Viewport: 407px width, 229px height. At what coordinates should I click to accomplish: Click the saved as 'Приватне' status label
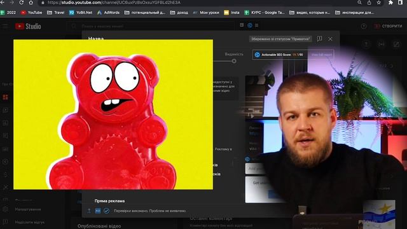[x=280, y=39]
